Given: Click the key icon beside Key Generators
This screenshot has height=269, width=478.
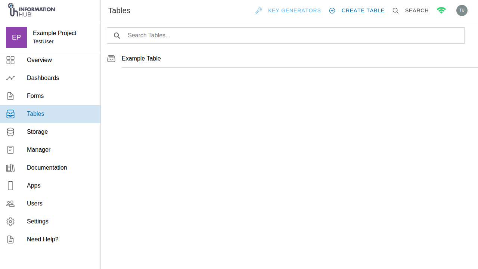Looking at the screenshot, I should coord(258,11).
